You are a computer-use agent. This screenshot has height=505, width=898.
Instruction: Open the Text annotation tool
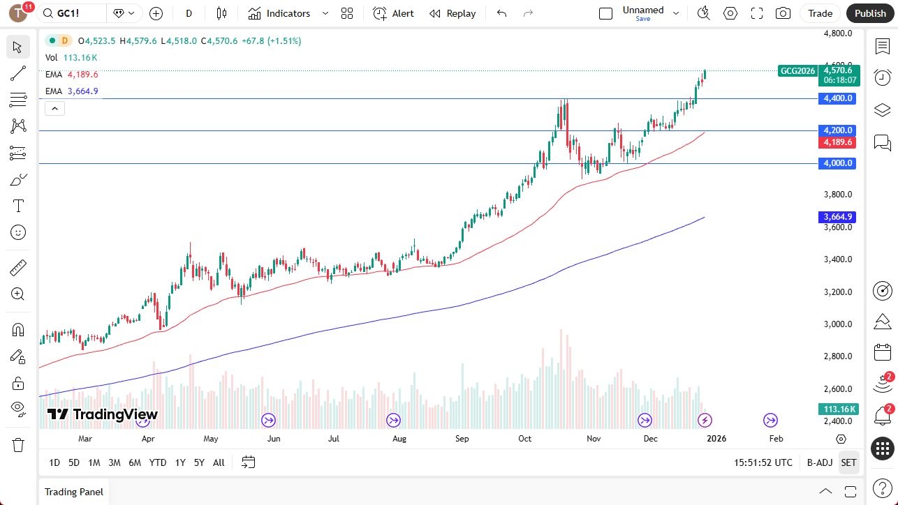[x=18, y=205]
